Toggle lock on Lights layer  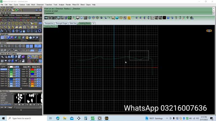click(14, 67)
